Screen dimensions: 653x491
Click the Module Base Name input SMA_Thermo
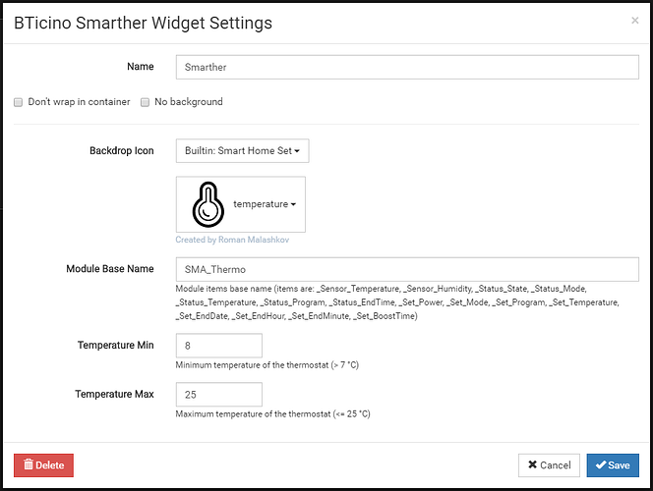click(407, 269)
